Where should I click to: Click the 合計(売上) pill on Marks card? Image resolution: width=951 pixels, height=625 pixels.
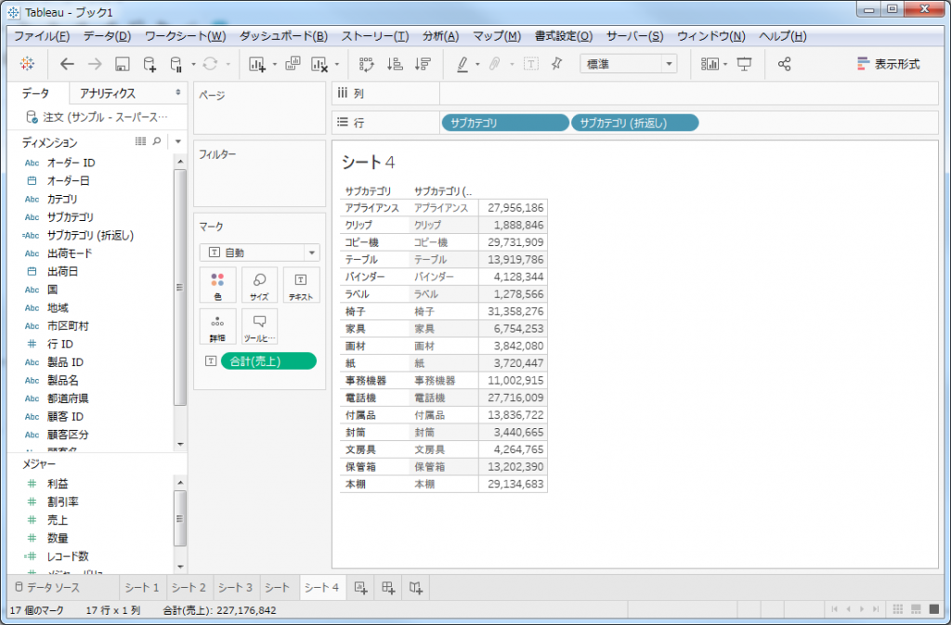pos(268,361)
